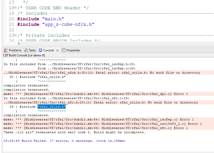Screen dimensions: 214x153
Task: Click the make error line for rfal_isoDep.o
Action: click(x=99, y=119)
